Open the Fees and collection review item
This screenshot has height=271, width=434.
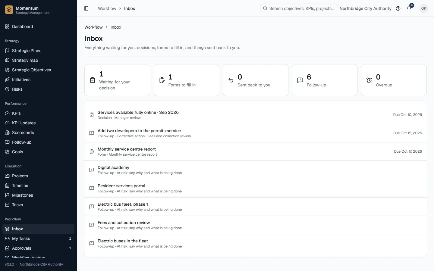(x=256, y=225)
